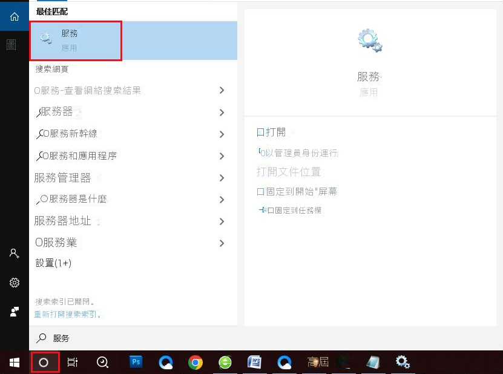Open the documents icon in the sidebar
This screenshot has width=503, height=374.
pos(12,45)
